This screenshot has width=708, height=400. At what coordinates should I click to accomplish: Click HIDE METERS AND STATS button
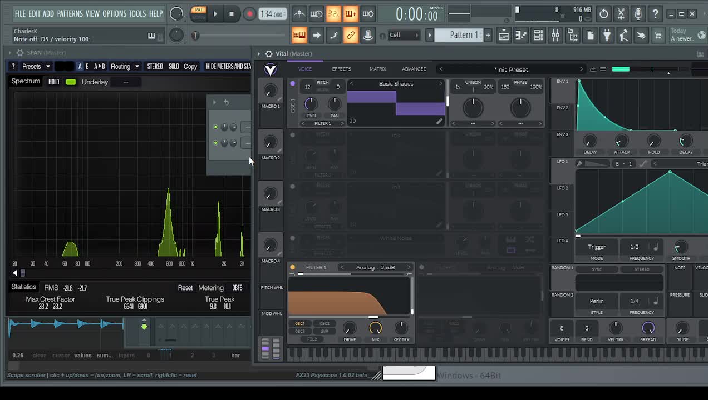[x=228, y=66]
